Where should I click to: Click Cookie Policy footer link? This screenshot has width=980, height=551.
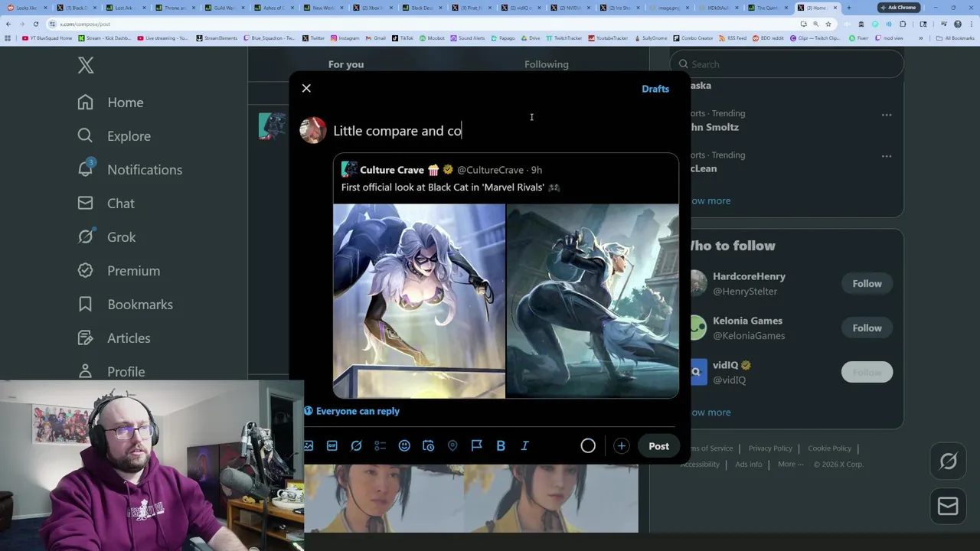(829, 448)
